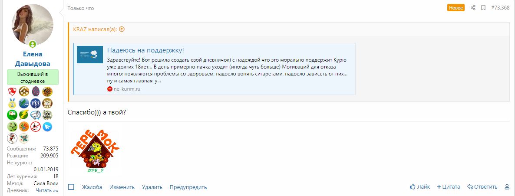
Task: Click the Цитата quote button
Action: click(448, 187)
